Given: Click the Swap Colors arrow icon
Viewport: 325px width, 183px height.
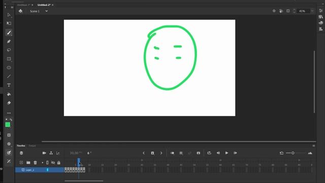Looking at the screenshot, I should [11, 120].
